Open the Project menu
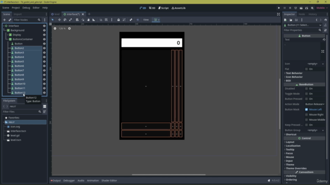Image resolution: width=330 pixels, height=185 pixels. click(15, 8)
